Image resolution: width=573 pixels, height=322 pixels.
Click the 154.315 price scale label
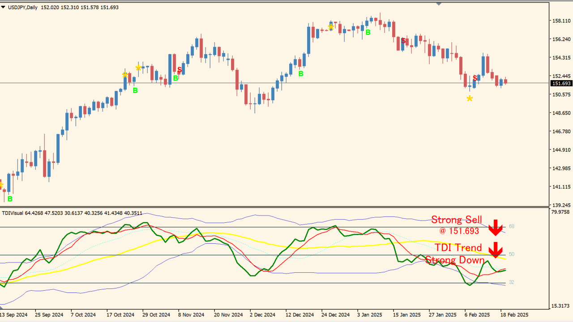tap(562, 58)
